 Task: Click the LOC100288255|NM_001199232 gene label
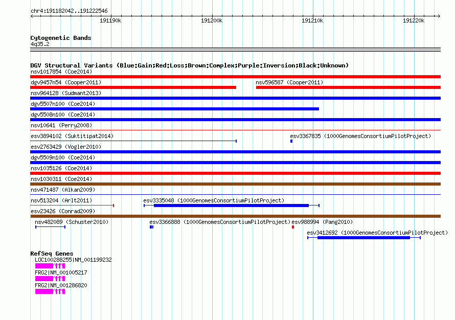click(73, 260)
